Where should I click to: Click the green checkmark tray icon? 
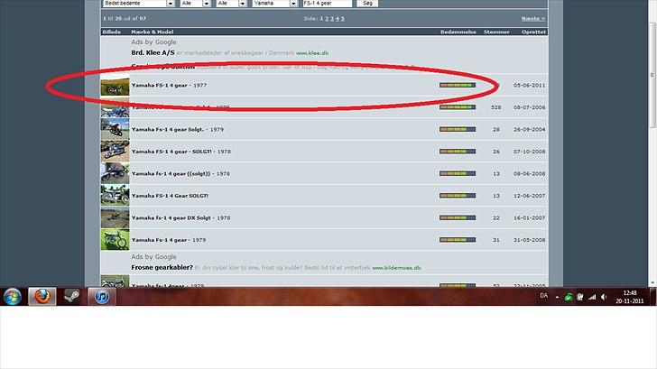pos(569,297)
